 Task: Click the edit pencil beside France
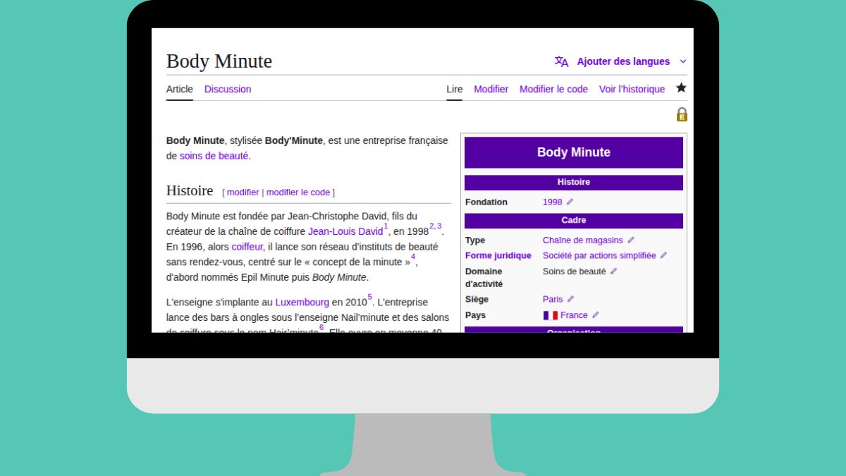(x=596, y=315)
